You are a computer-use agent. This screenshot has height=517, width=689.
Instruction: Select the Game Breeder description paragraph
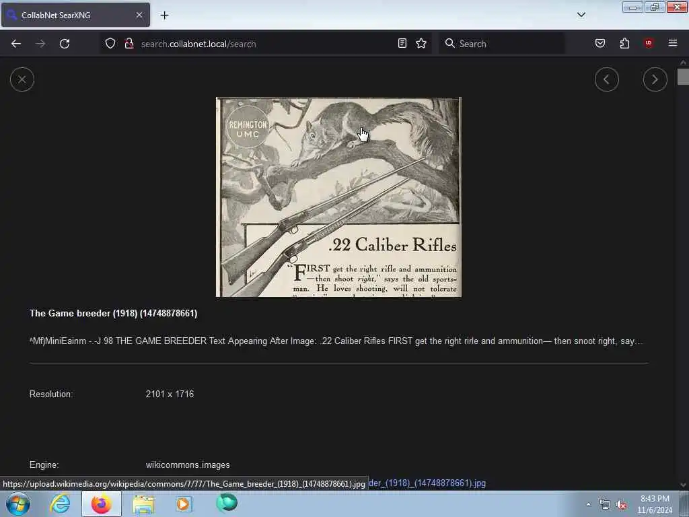[336, 341]
